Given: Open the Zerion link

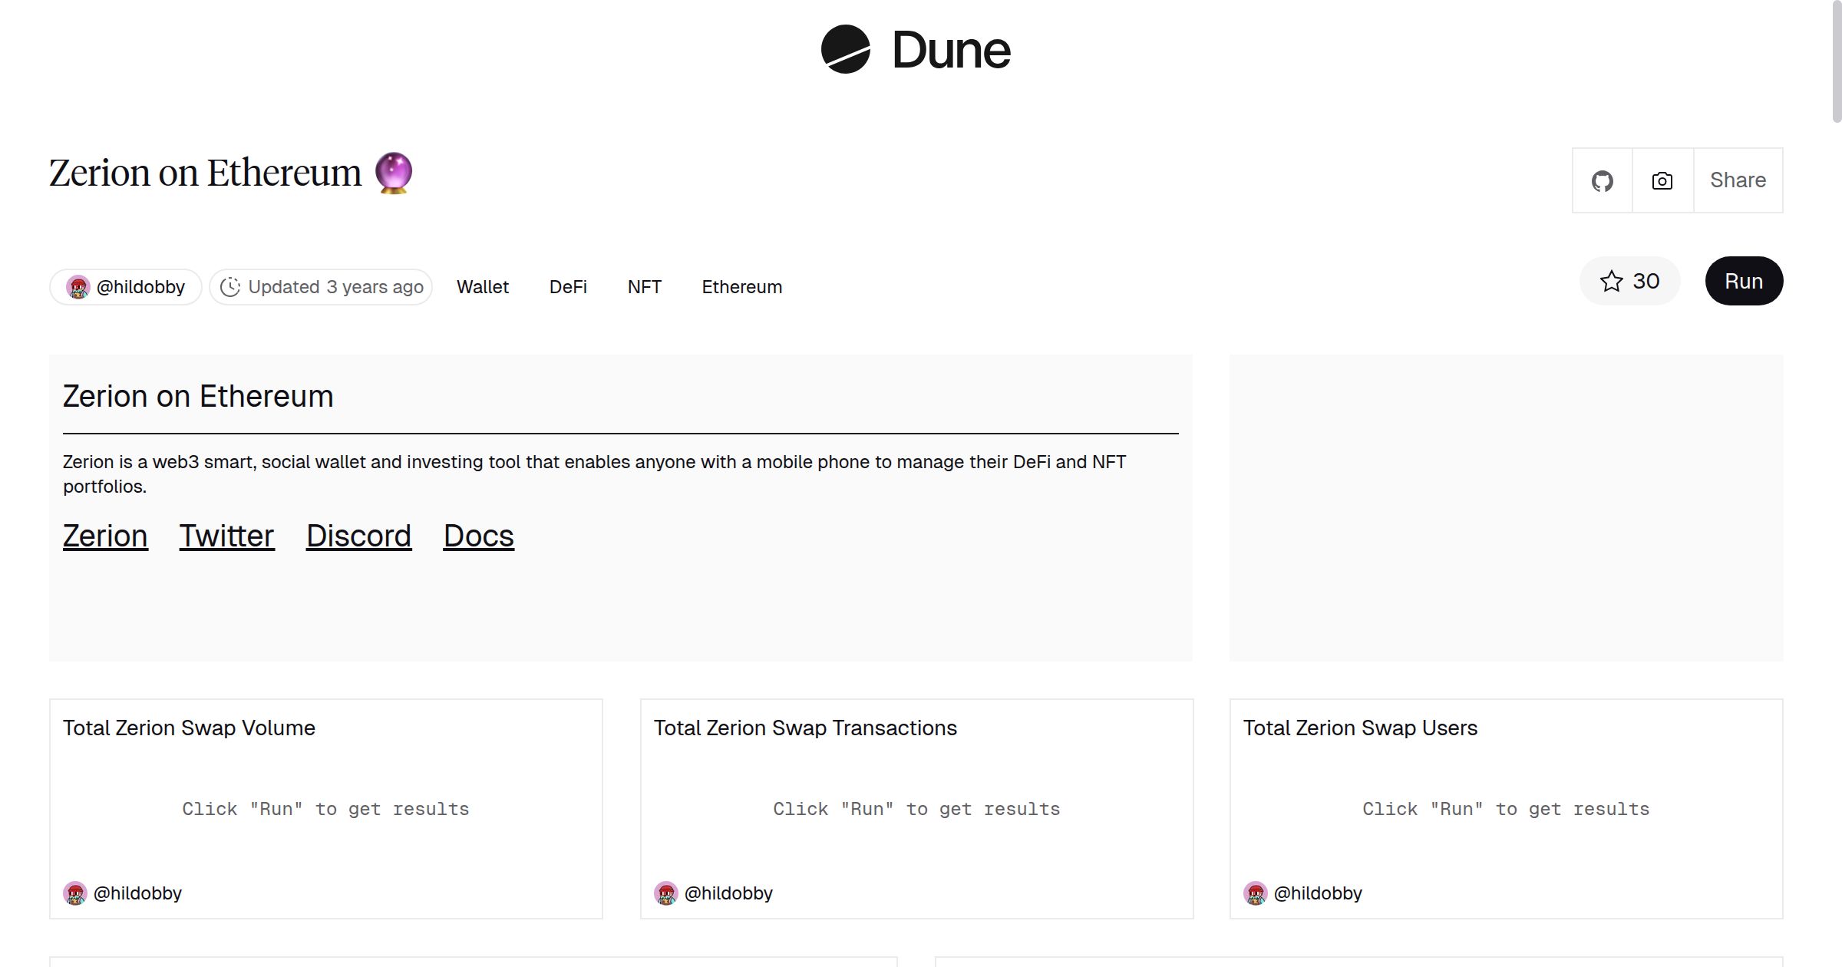Looking at the screenshot, I should [105, 536].
